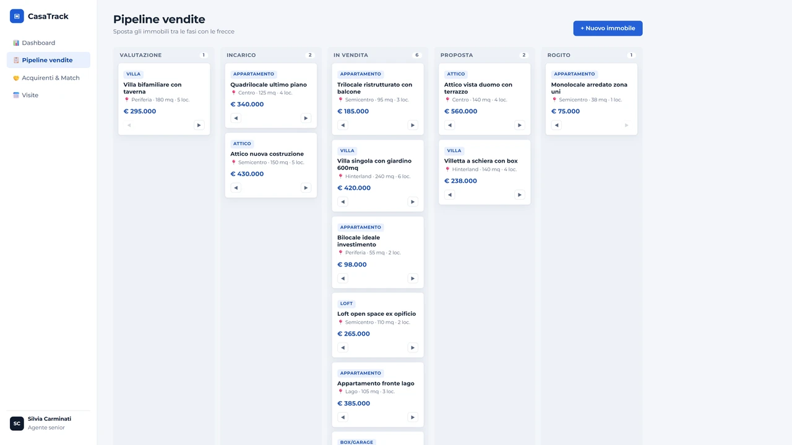This screenshot has width=792, height=445.
Task: Advance Villa singola con giardino forward
Action: coord(413,201)
